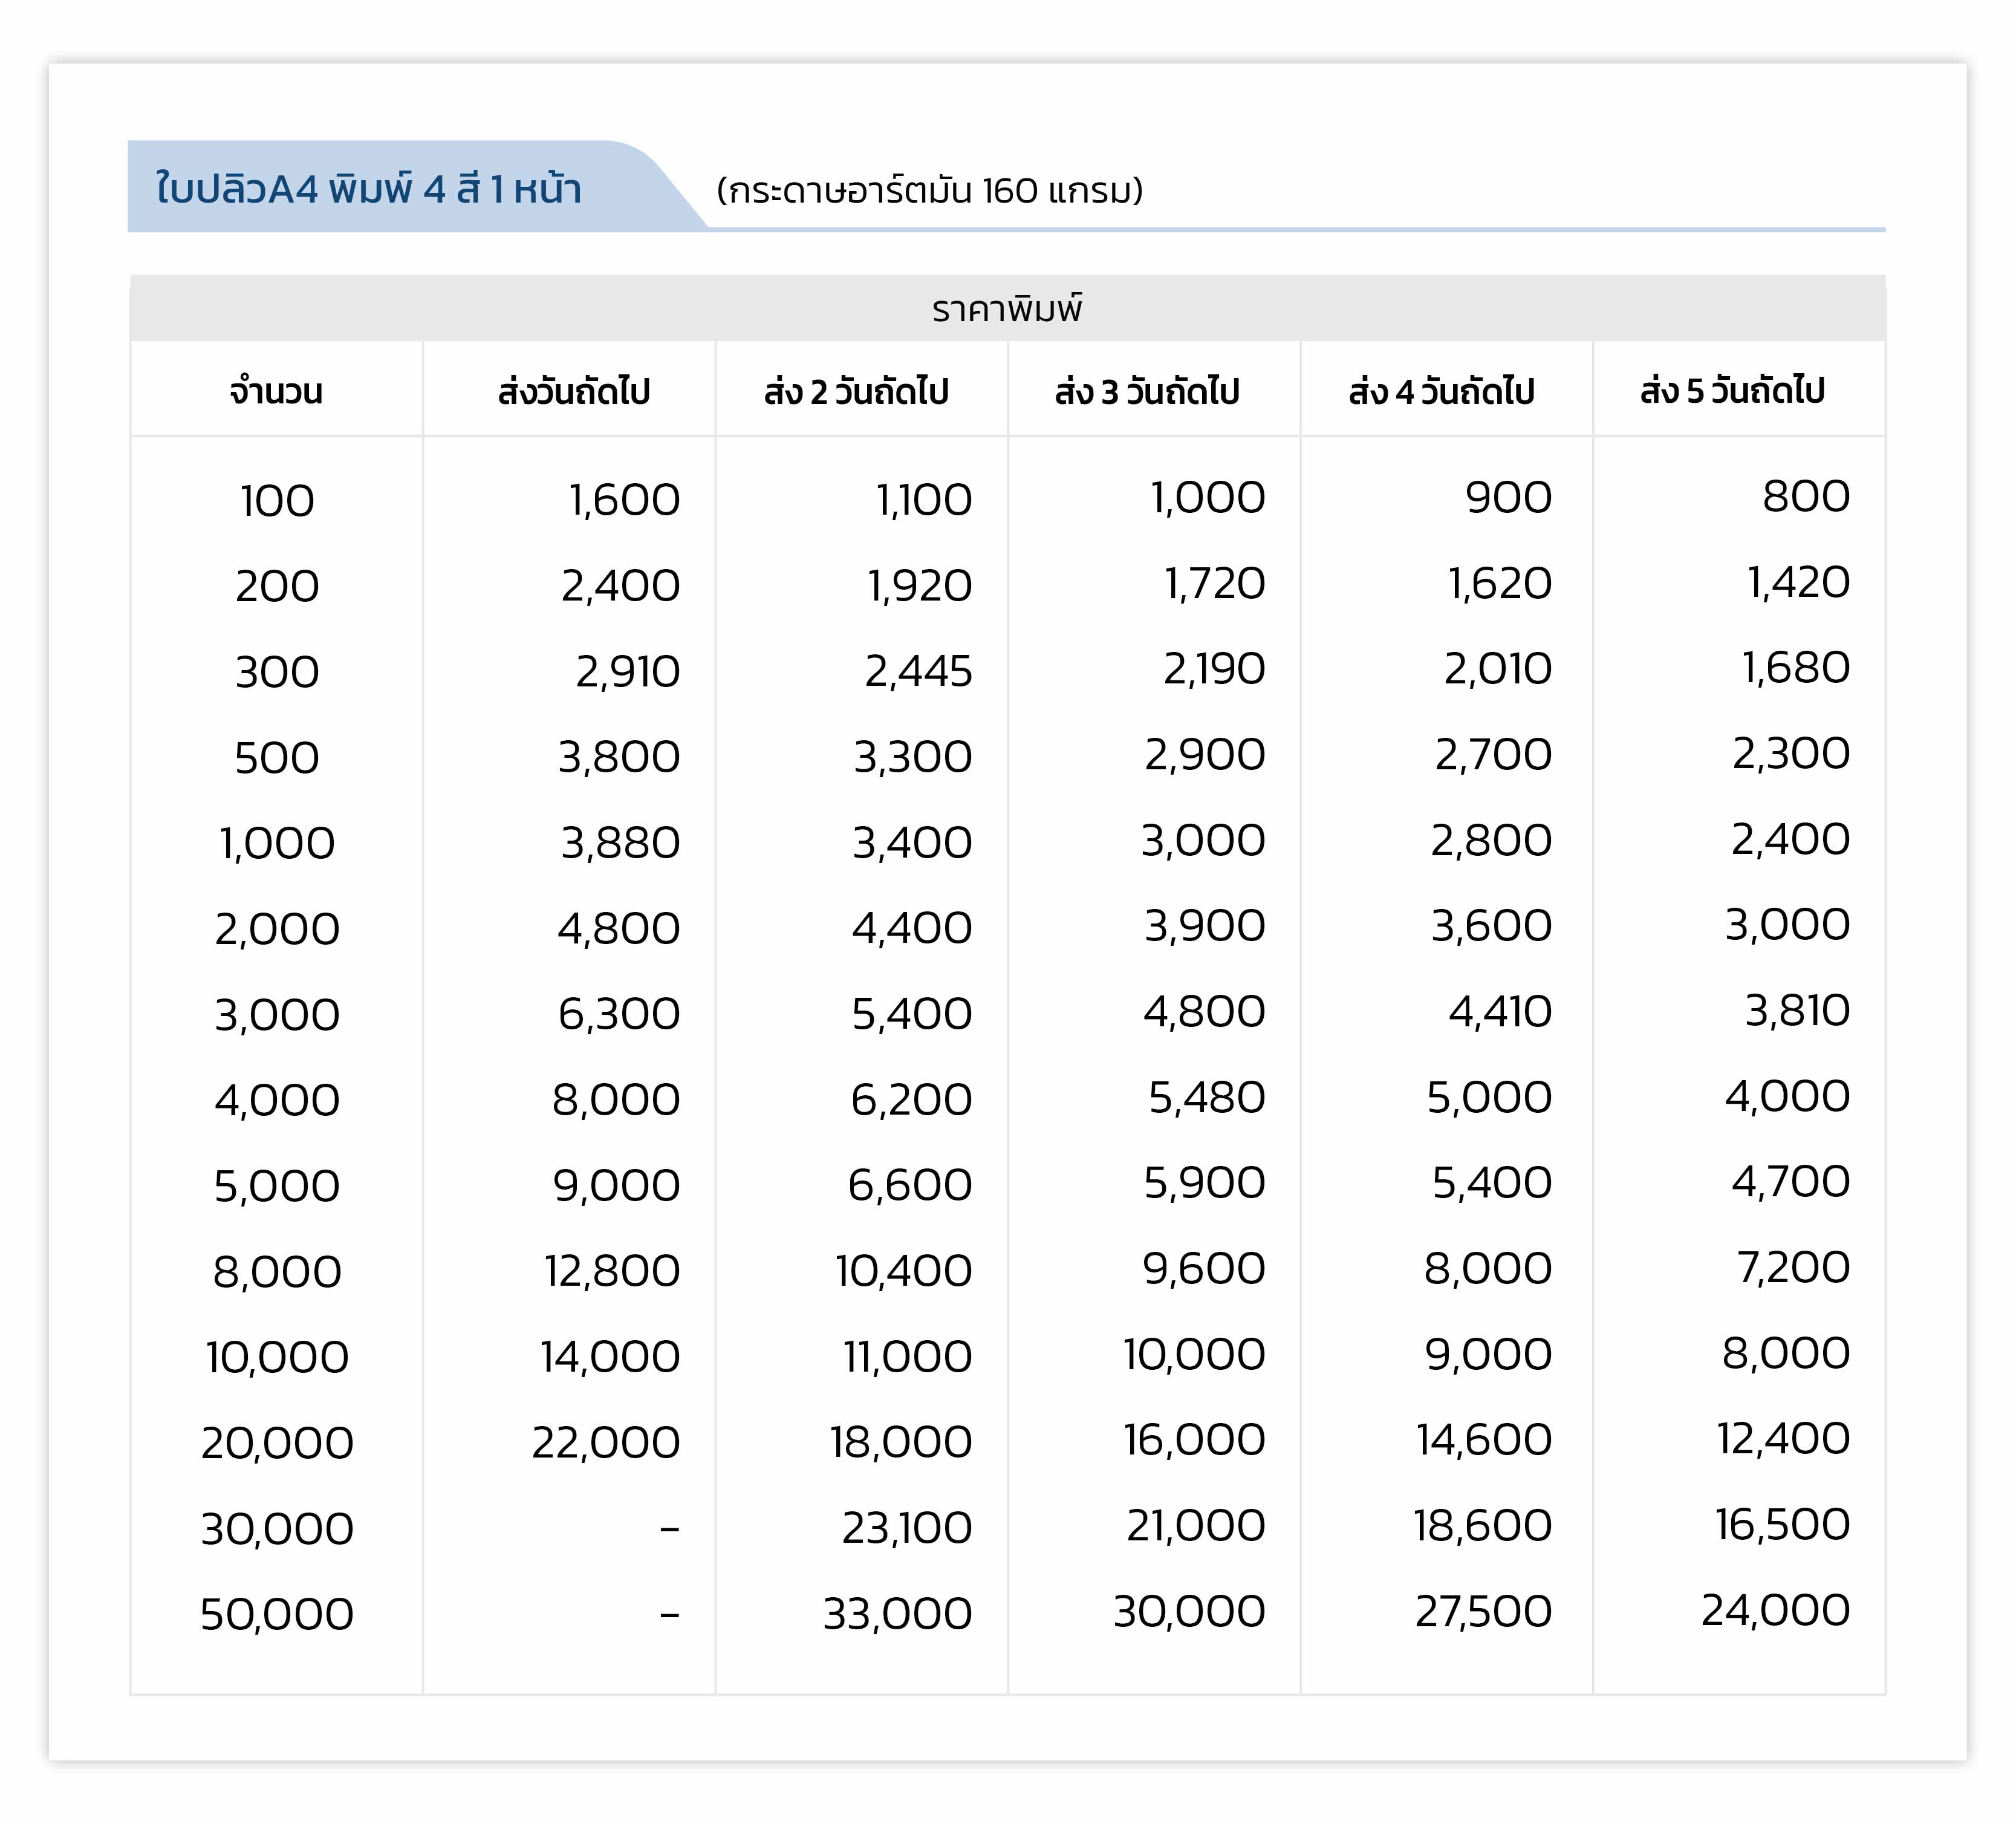2016x1824 pixels.
Task: Click the price 3,810 in the 3,000 row
Action: pyautogui.click(x=1797, y=1011)
